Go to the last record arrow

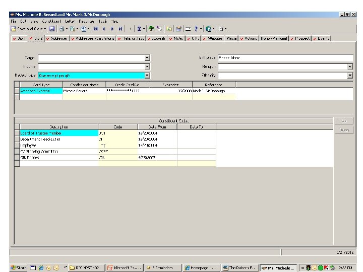120,29
